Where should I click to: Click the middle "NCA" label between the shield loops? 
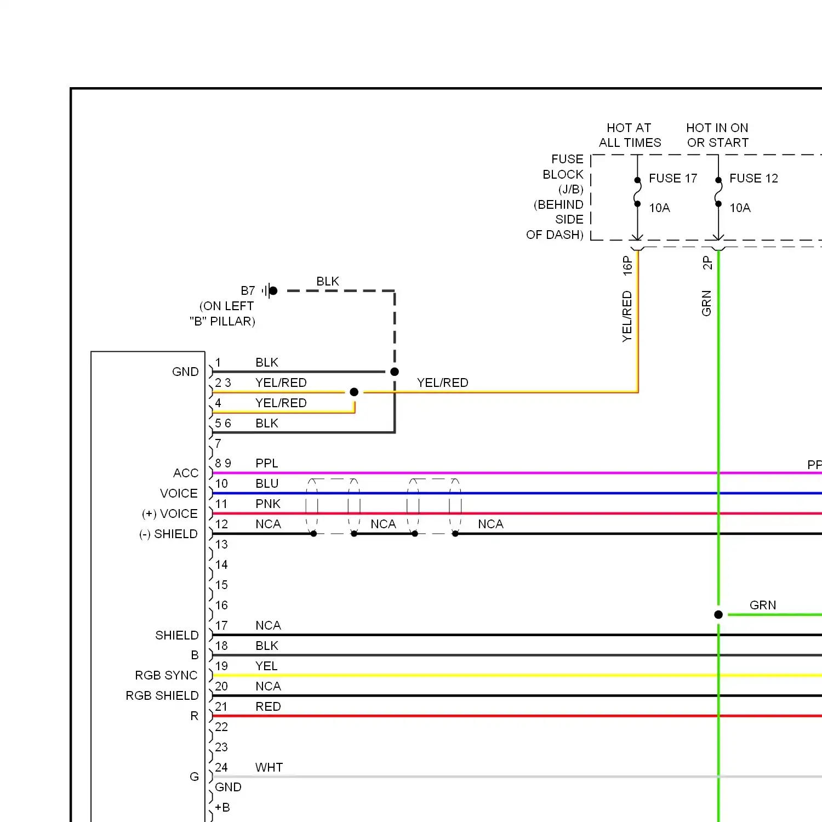383,524
